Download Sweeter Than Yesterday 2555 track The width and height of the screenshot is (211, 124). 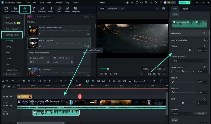pos(88,34)
